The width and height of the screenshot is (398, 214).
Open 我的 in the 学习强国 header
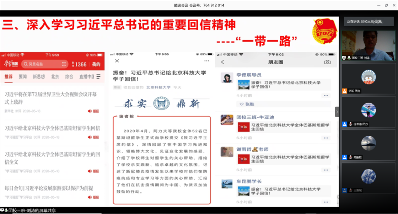tap(96, 64)
